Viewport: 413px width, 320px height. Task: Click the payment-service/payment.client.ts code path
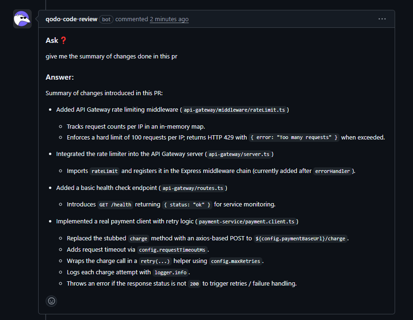click(247, 222)
